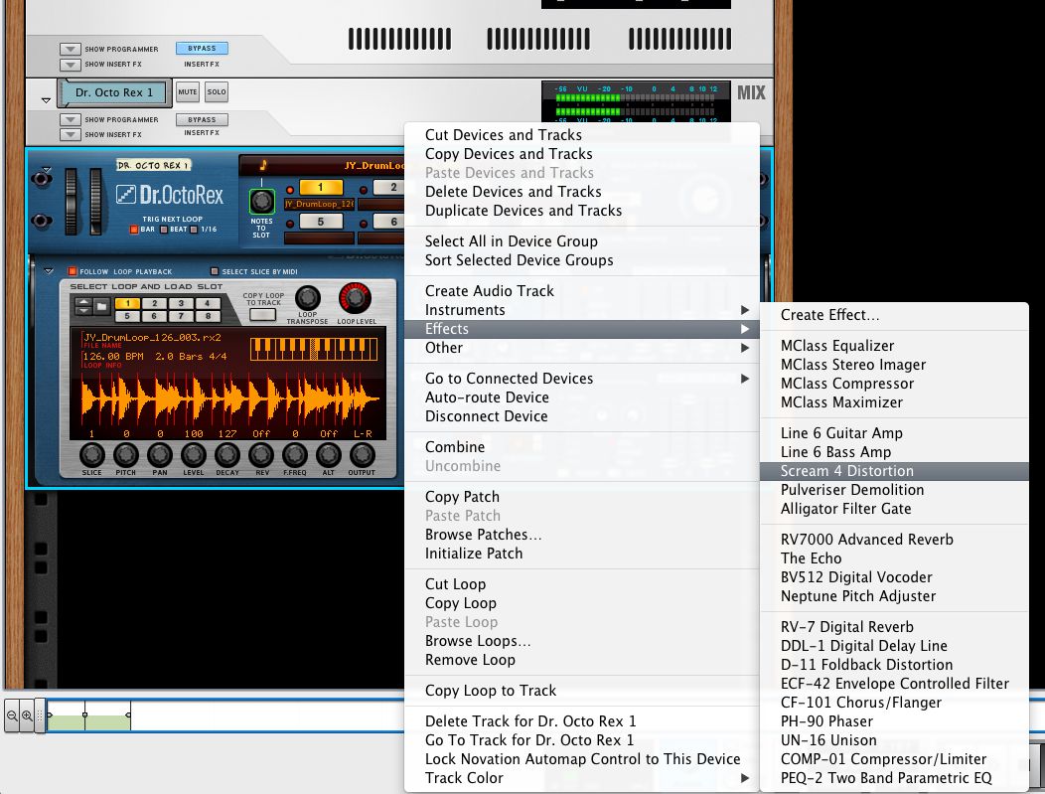Image resolution: width=1045 pixels, height=794 pixels.
Task: Click the Slice knob
Action: click(x=92, y=455)
